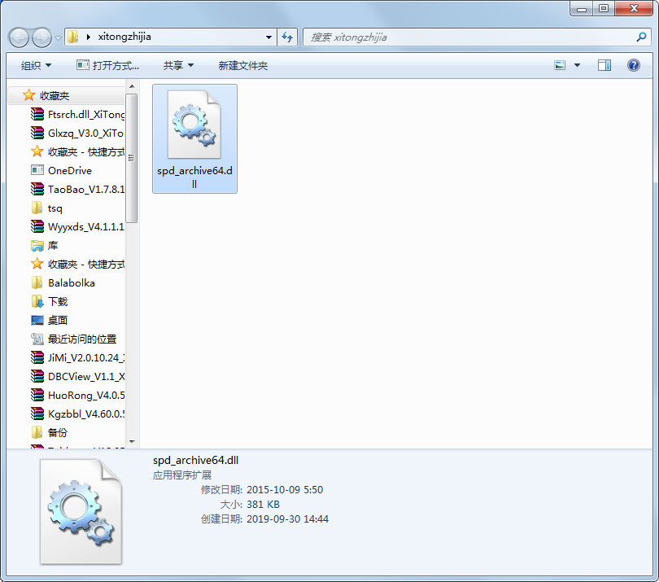This screenshot has height=582, width=659.
Task: Open the view options dropdown arrow
Action: [578, 65]
